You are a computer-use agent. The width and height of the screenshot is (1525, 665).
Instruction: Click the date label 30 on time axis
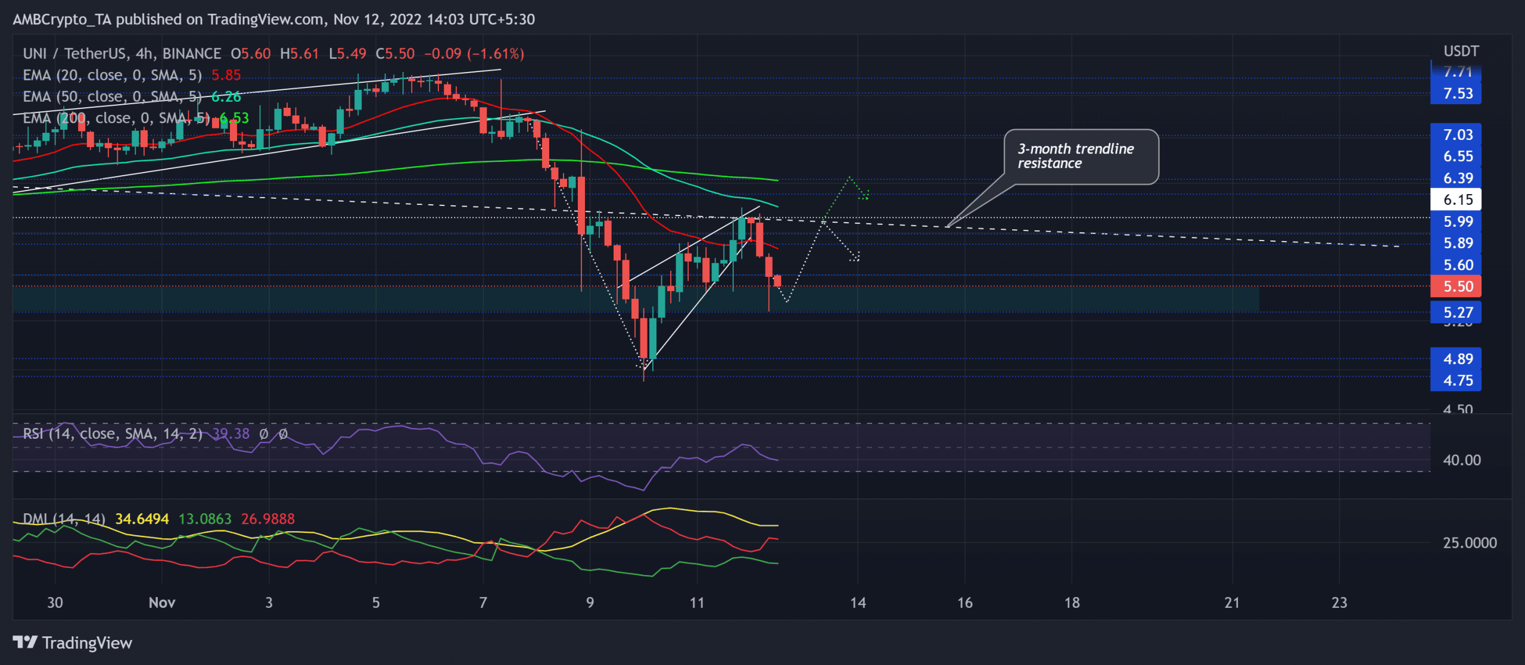tap(55, 602)
